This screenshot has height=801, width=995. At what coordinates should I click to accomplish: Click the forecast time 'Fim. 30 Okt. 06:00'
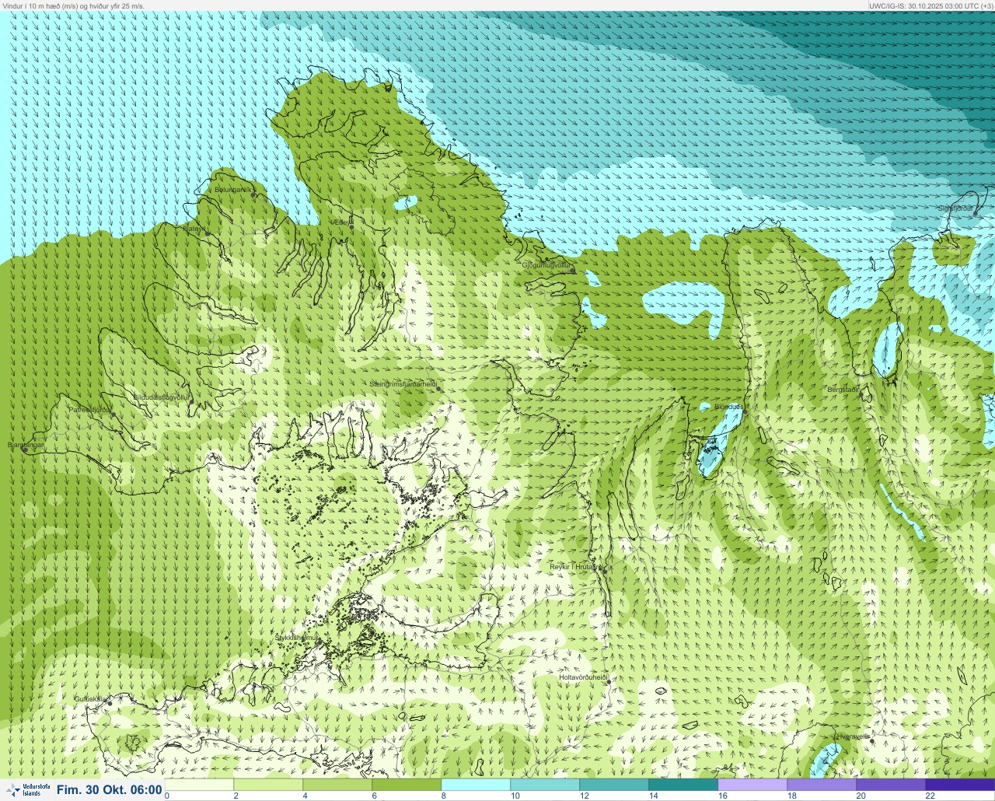coord(109,789)
